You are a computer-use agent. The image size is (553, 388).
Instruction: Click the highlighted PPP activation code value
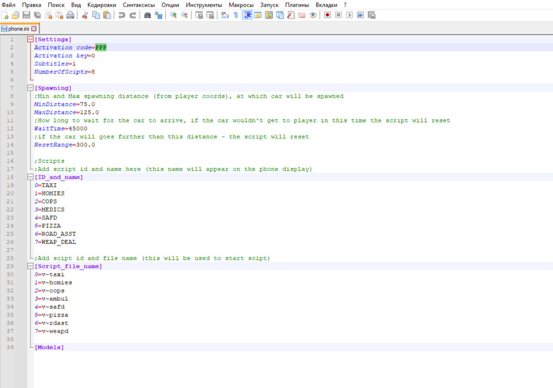pyautogui.click(x=101, y=48)
